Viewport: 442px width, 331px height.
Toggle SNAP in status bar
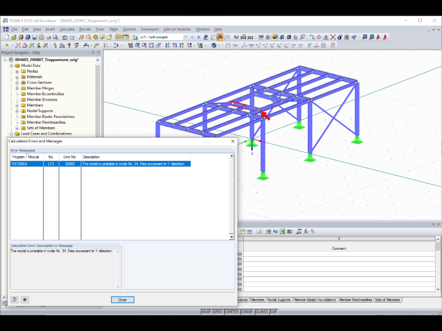[x=206, y=312]
